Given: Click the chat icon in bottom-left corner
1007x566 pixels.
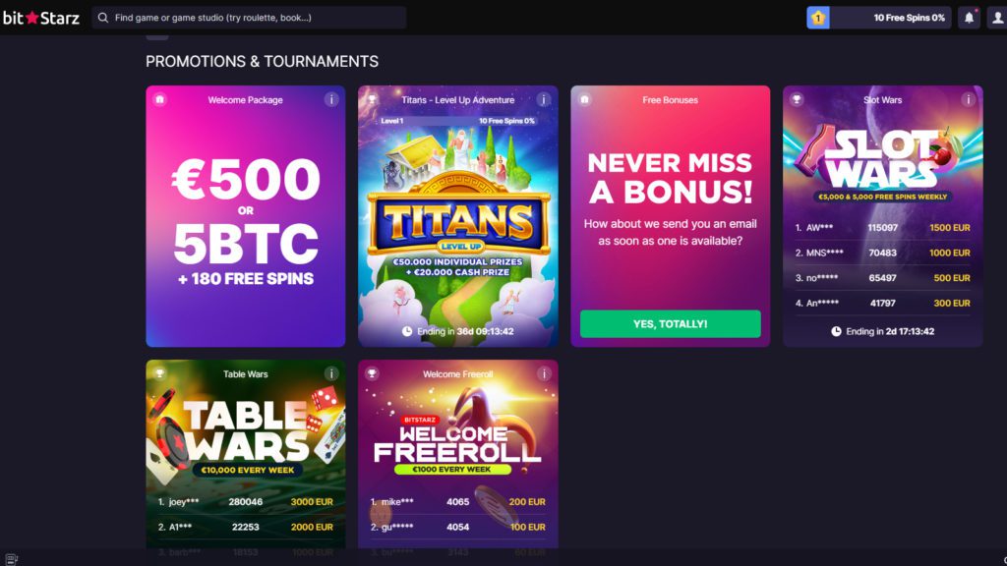Looking at the screenshot, I should pyautogui.click(x=12, y=559).
